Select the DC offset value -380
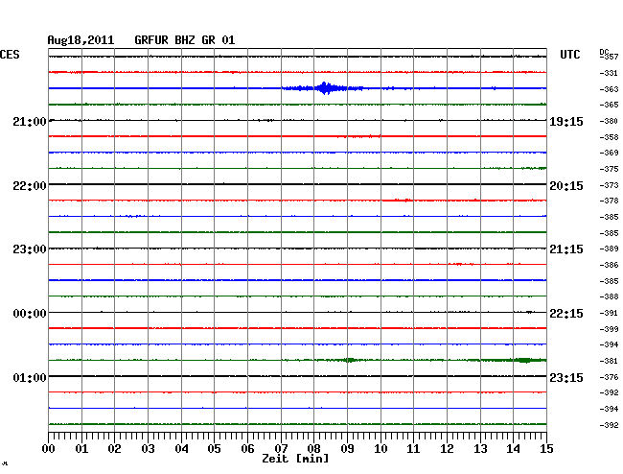This screenshot has width=623, height=474. [609, 121]
